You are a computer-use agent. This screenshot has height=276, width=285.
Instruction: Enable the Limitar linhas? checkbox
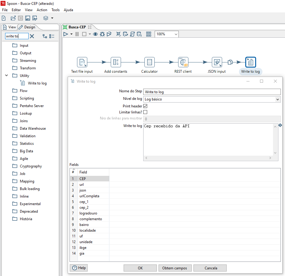coord(145,112)
